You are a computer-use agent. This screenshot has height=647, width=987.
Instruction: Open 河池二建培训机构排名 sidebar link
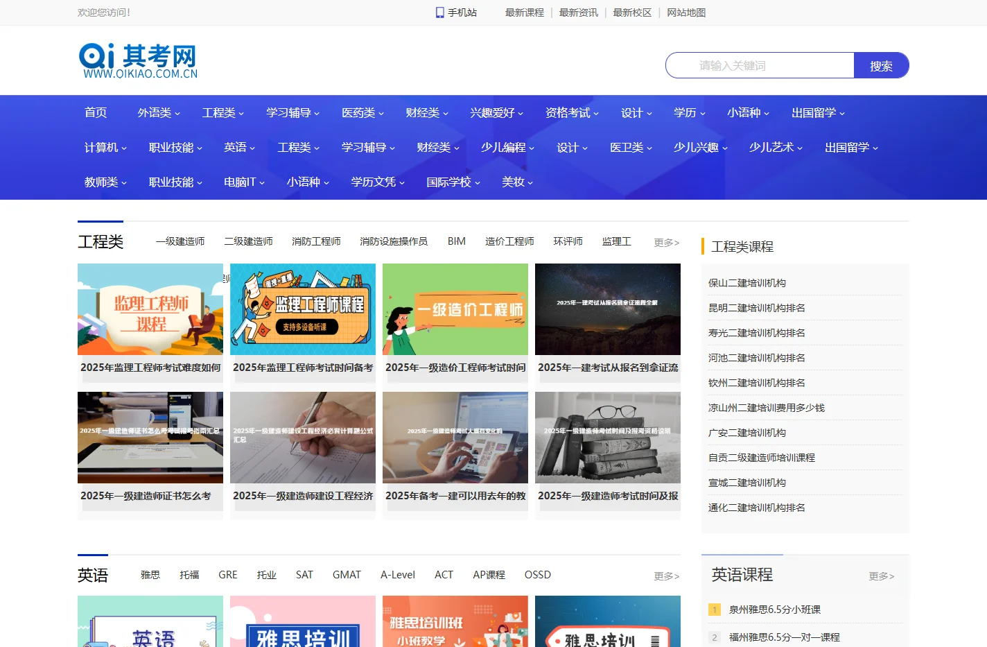coord(757,358)
